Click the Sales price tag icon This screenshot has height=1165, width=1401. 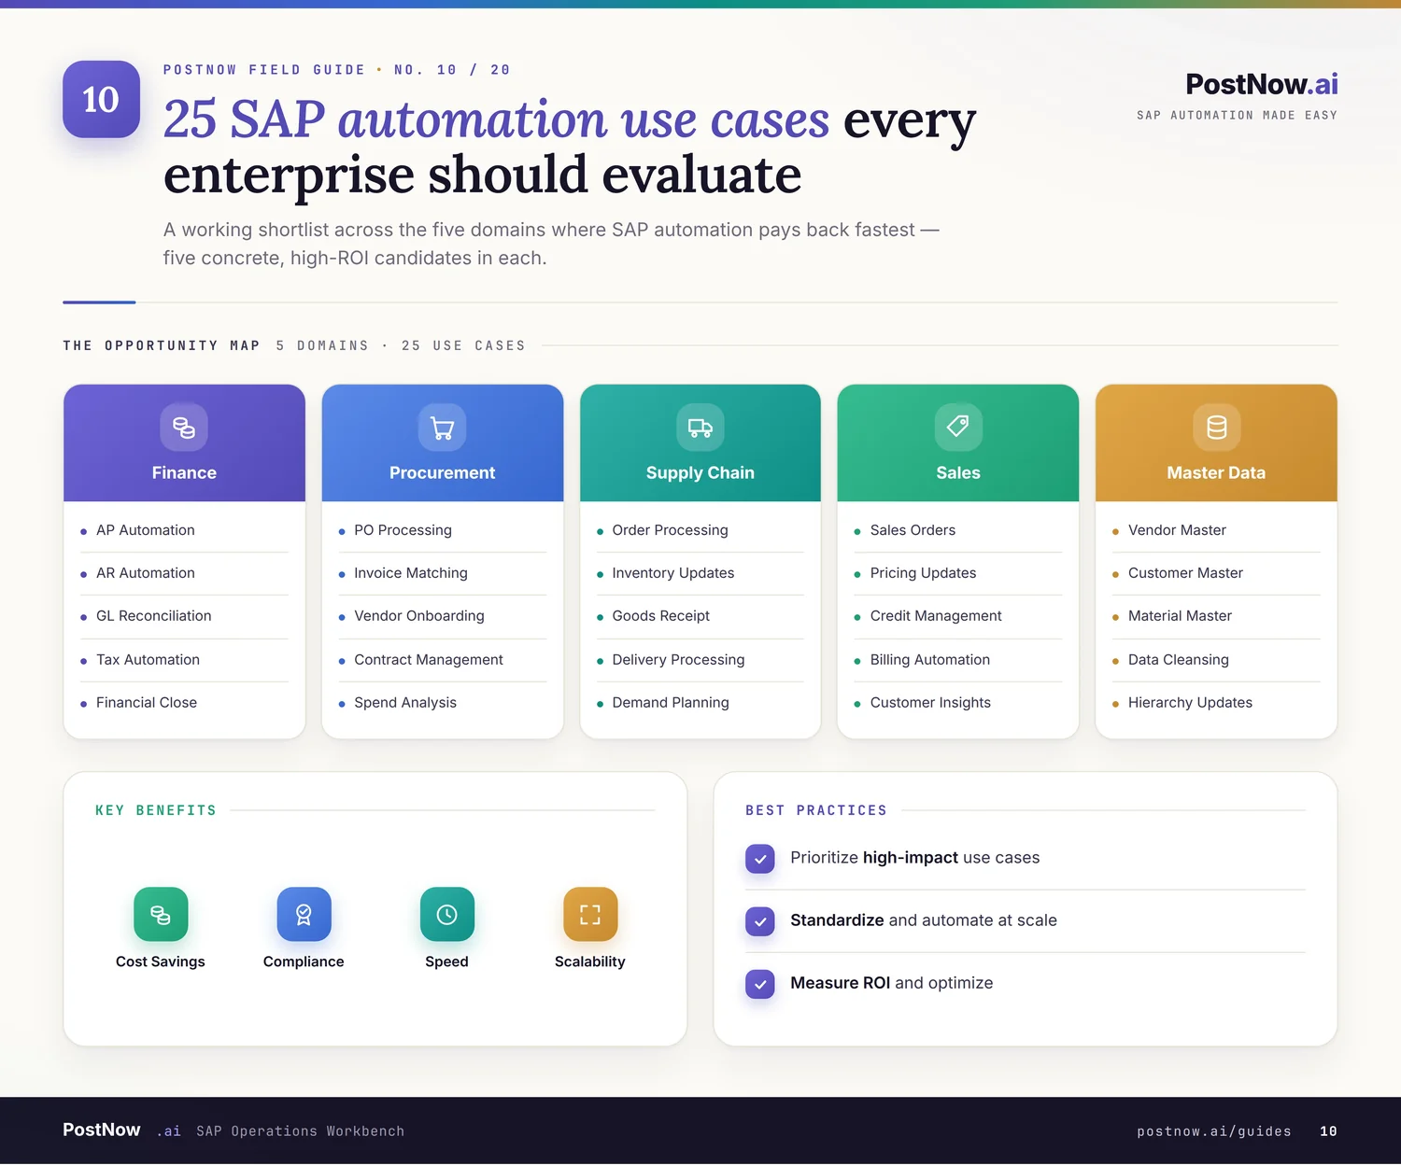tap(958, 428)
